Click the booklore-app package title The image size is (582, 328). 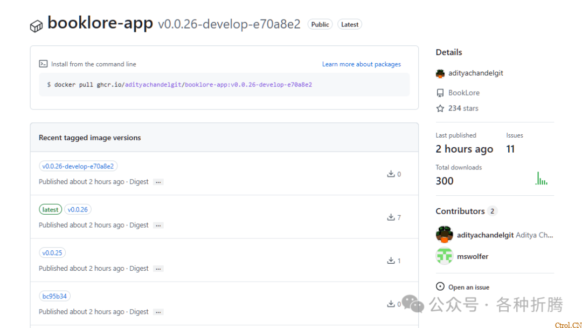tap(100, 23)
